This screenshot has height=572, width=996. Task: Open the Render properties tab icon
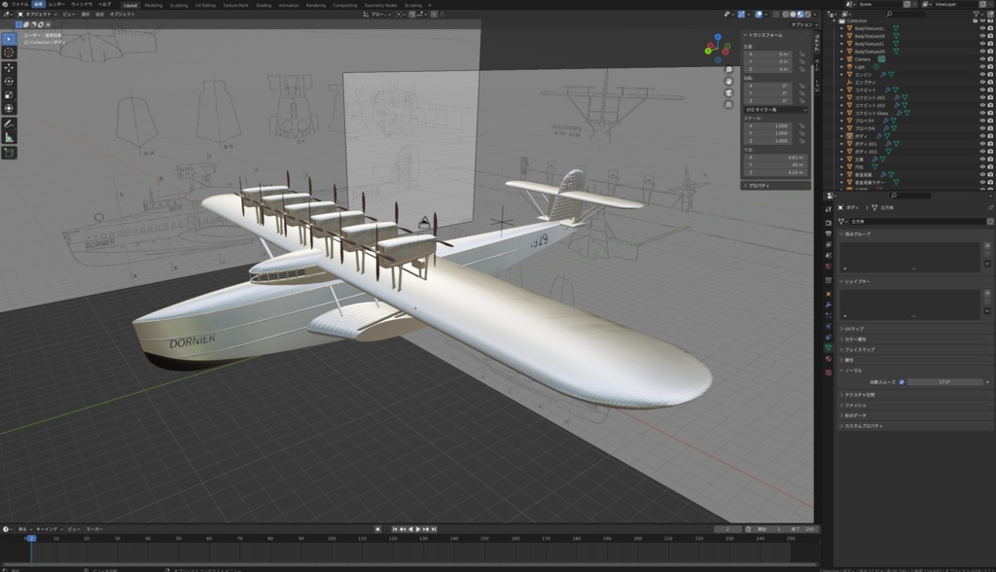click(829, 223)
